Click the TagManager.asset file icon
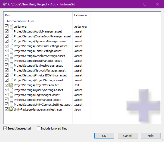Screen dimensions: 164x142 point(11,95)
